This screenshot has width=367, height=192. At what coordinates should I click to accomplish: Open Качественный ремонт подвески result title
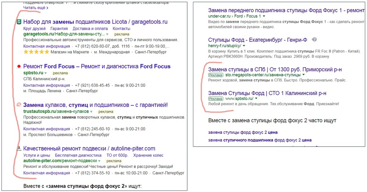tap(89, 149)
